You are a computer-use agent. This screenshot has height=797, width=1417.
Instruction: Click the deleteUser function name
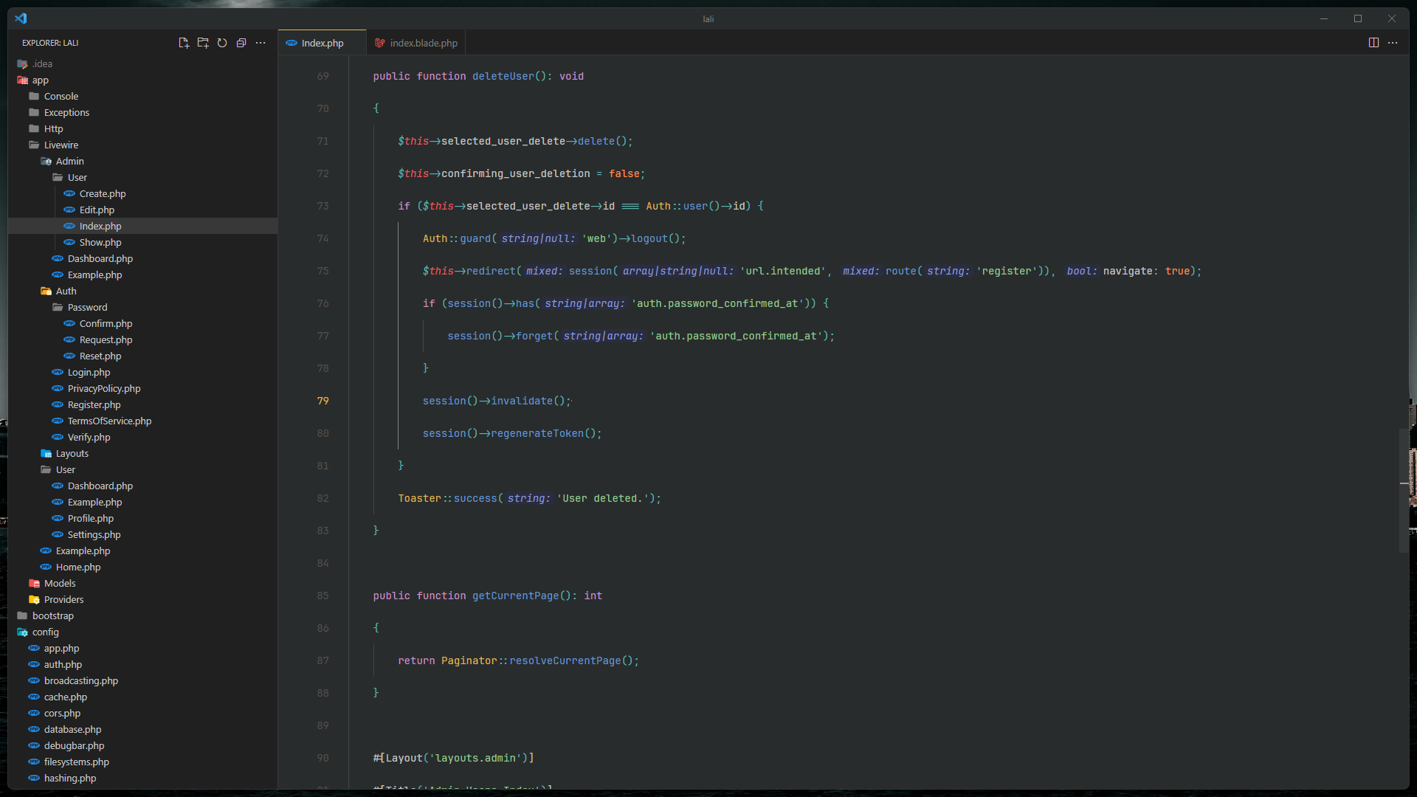[503, 76]
